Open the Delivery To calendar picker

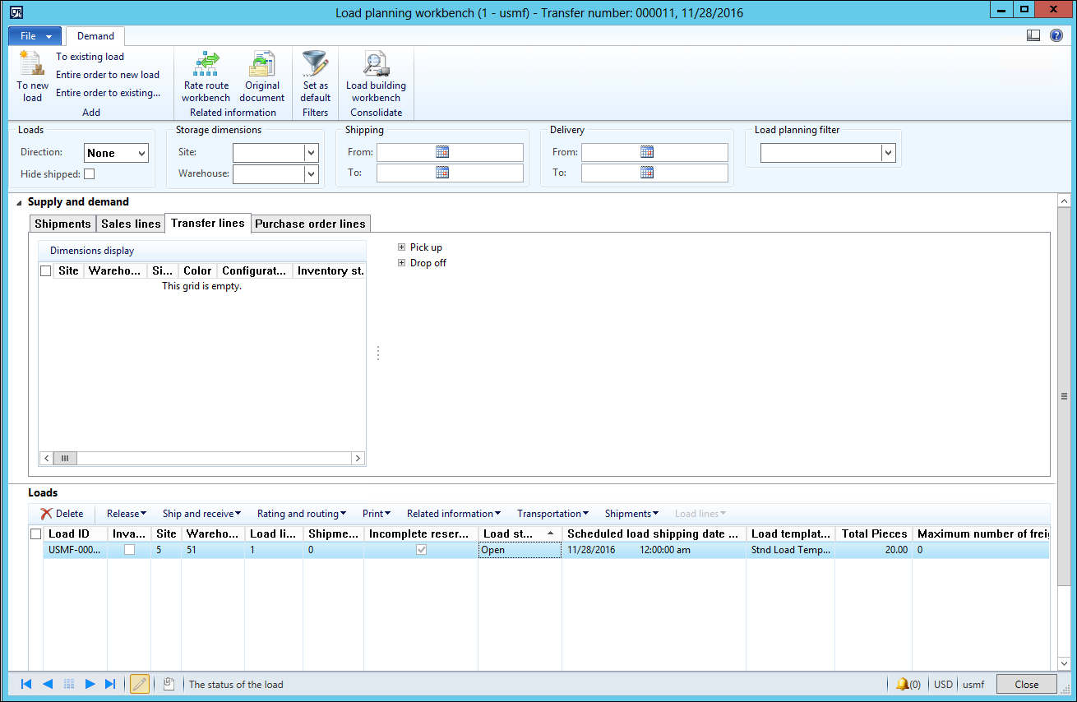(x=647, y=173)
